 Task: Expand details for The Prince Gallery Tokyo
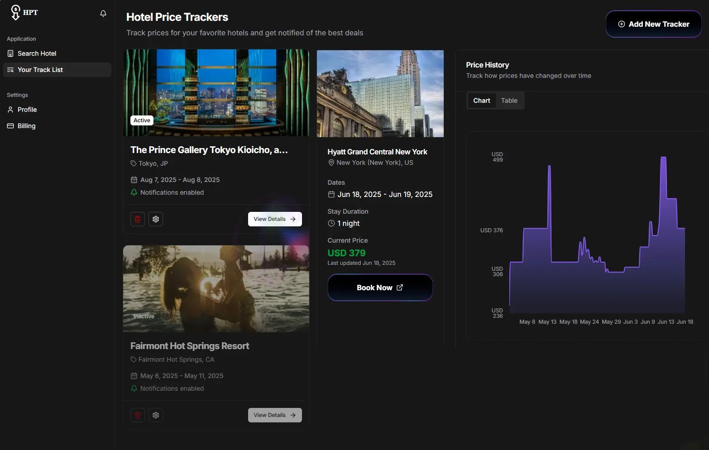click(x=274, y=219)
